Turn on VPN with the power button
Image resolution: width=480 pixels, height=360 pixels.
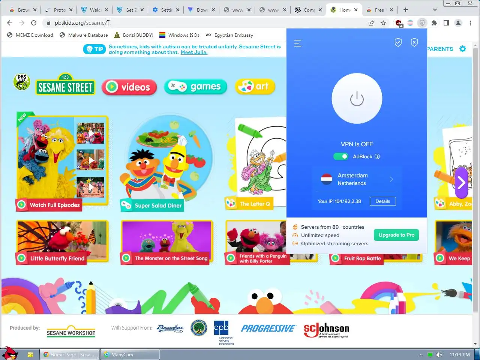click(357, 99)
